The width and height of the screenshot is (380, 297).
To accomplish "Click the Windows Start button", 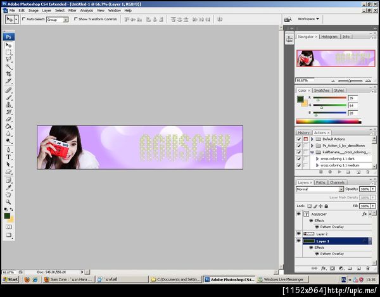I will click(10, 279).
